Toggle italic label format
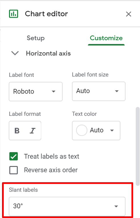This screenshot has width=140, height=218. coord(33,130)
